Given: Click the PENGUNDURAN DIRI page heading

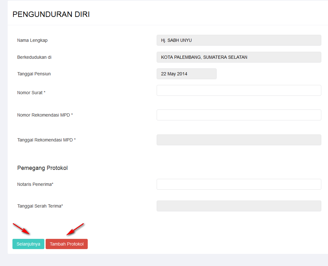Looking at the screenshot, I should click(x=51, y=14).
